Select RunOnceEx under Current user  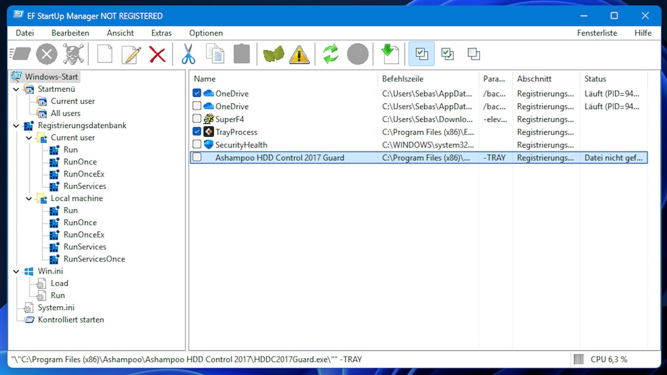click(84, 174)
